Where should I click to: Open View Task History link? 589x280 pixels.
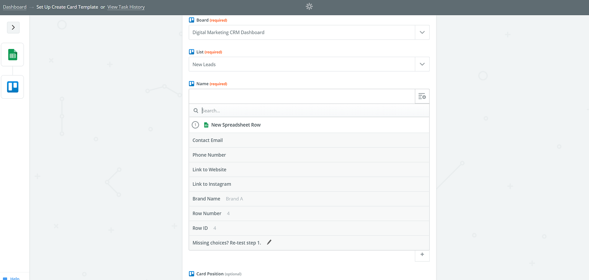click(x=126, y=7)
